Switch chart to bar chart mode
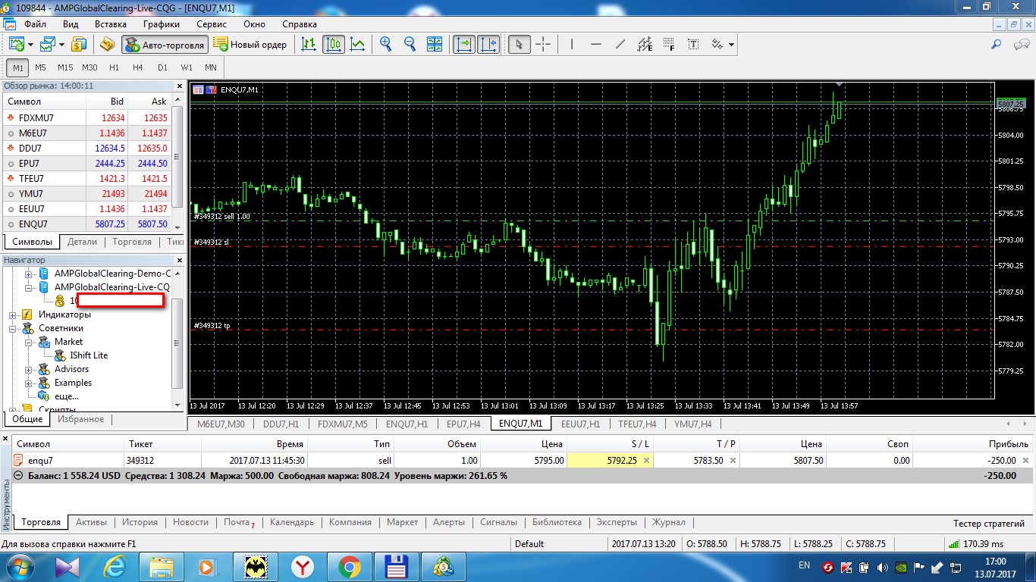 [x=309, y=44]
